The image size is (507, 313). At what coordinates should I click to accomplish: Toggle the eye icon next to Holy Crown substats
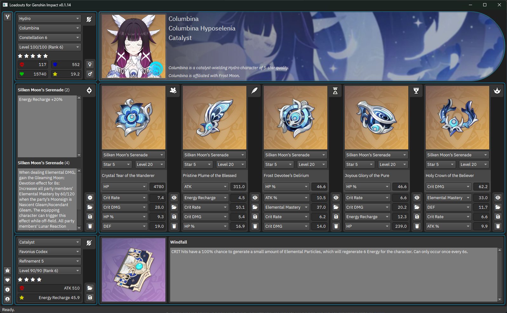pyautogui.click(x=498, y=198)
